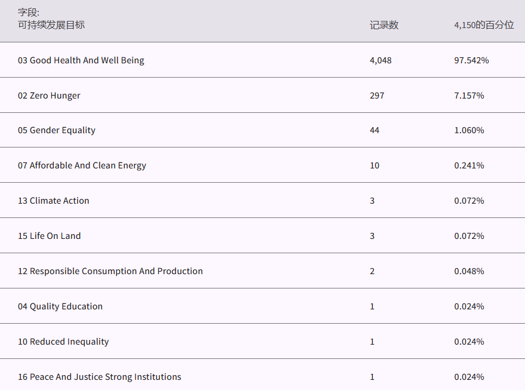Open the 4,048 record count
The height and width of the screenshot is (390, 525).
(x=381, y=60)
